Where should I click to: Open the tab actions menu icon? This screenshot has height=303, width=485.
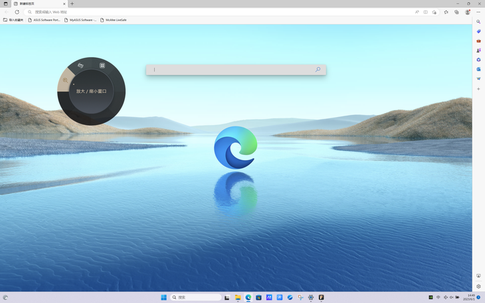(5, 4)
